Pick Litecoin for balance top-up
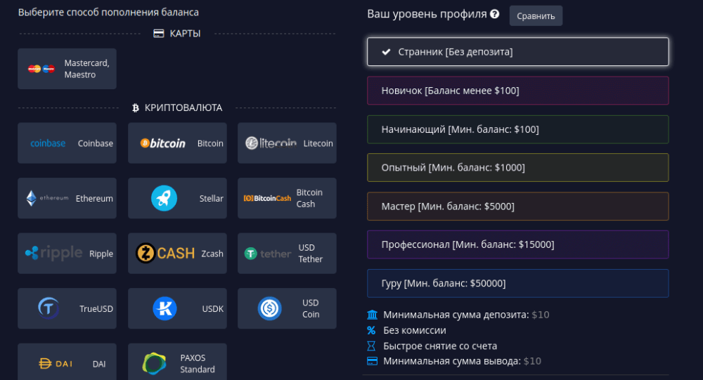The width and height of the screenshot is (703, 380). click(x=287, y=143)
